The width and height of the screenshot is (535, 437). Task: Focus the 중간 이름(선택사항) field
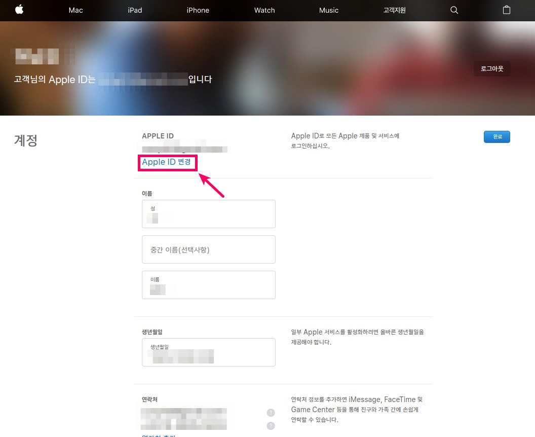(x=208, y=249)
